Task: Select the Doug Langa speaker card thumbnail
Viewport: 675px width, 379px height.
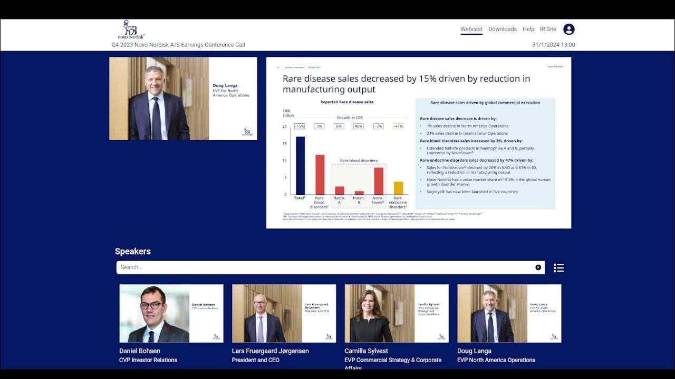Action: pos(509,314)
